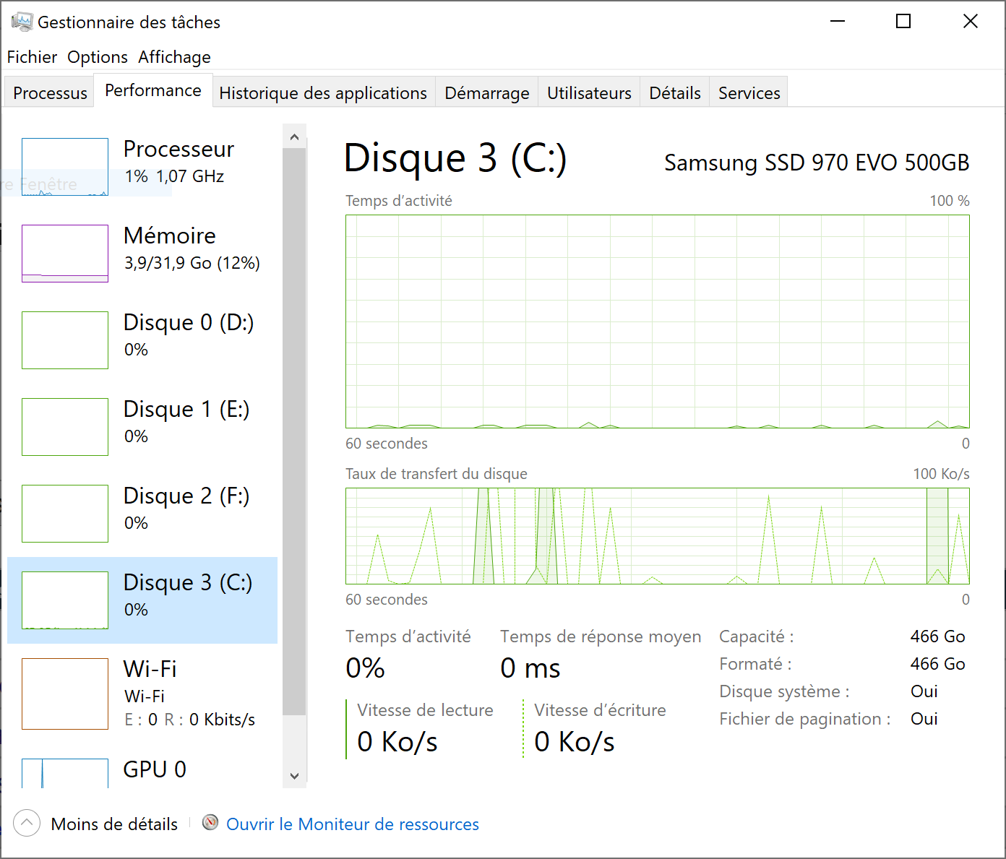This screenshot has height=859, width=1006.
Task: Open the Ouvrir le Moniteur de ressources link
Action: pos(353,824)
